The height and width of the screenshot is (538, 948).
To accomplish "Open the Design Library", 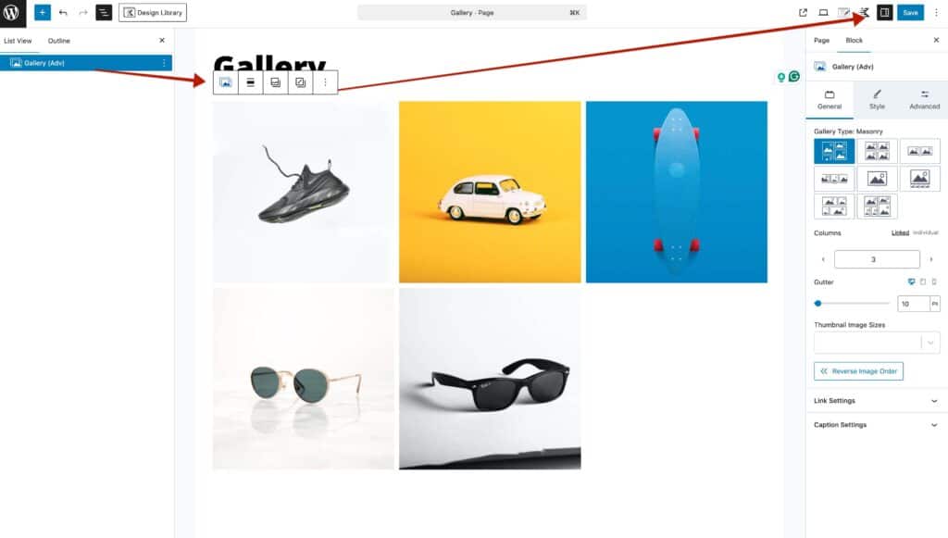I will coord(152,12).
